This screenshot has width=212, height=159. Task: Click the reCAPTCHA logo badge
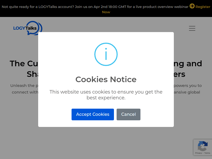(x=202, y=146)
